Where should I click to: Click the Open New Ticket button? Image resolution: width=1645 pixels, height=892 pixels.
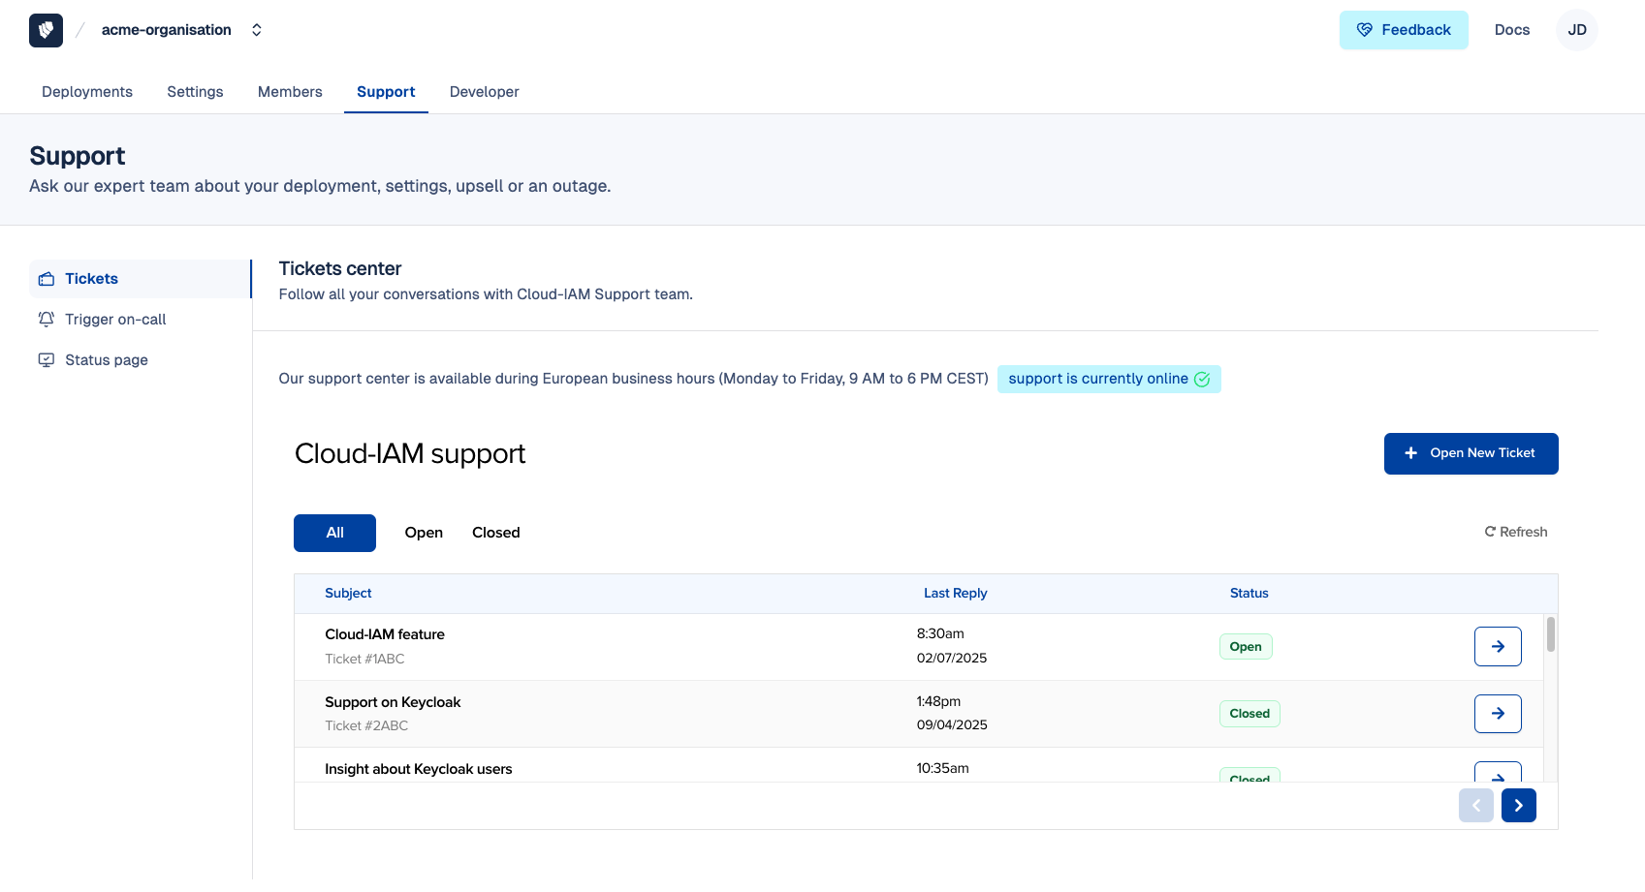point(1471,453)
